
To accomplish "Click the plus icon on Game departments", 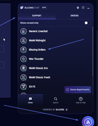I will click(x=67, y=90).
